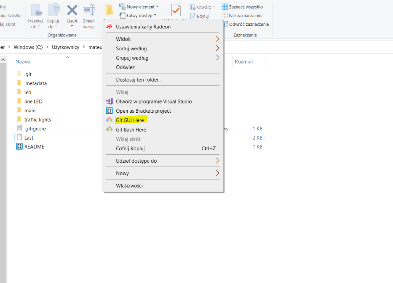Click the Usuń delete X icon
The width and height of the screenshot is (393, 283).
[x=72, y=10]
